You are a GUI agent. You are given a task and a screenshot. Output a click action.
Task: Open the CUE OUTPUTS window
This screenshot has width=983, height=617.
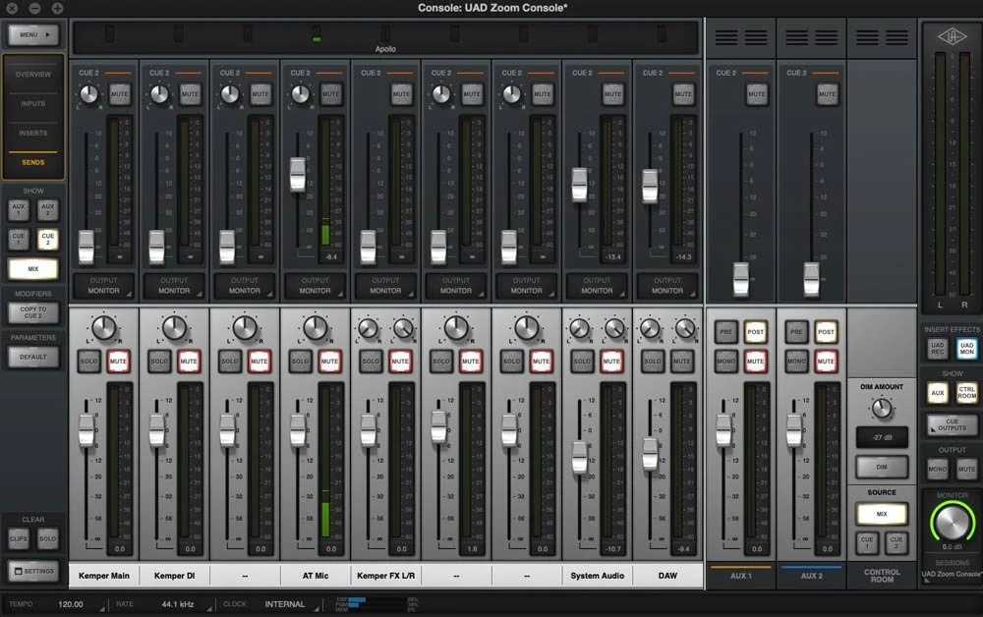point(952,424)
